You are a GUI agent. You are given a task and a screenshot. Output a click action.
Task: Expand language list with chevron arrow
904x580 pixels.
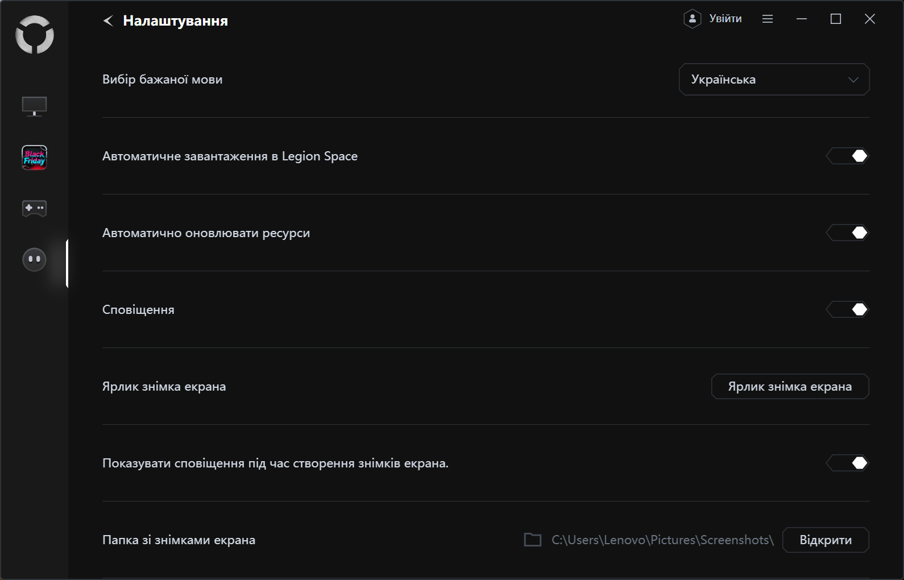[x=853, y=80]
